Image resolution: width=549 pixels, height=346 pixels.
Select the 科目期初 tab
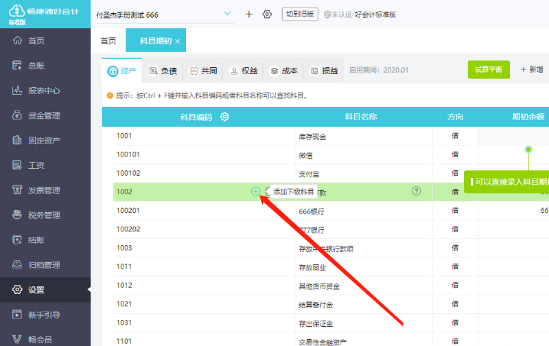pos(156,41)
